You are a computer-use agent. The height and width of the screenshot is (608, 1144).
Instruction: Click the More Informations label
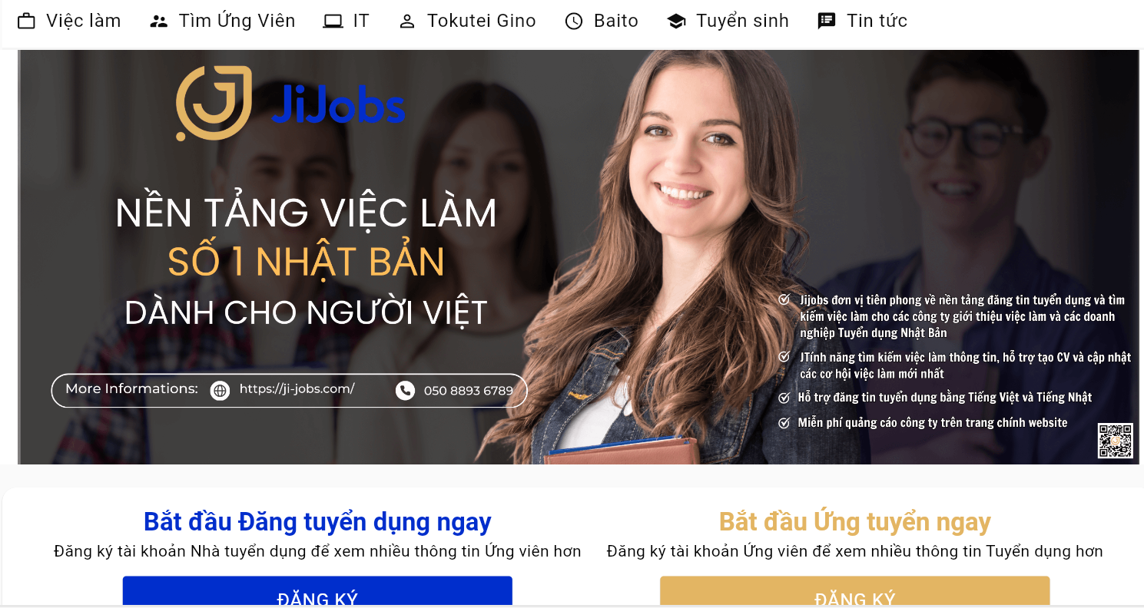point(131,388)
